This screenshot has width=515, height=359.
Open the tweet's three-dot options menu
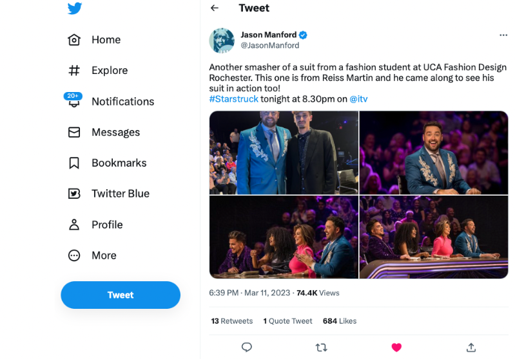503,35
